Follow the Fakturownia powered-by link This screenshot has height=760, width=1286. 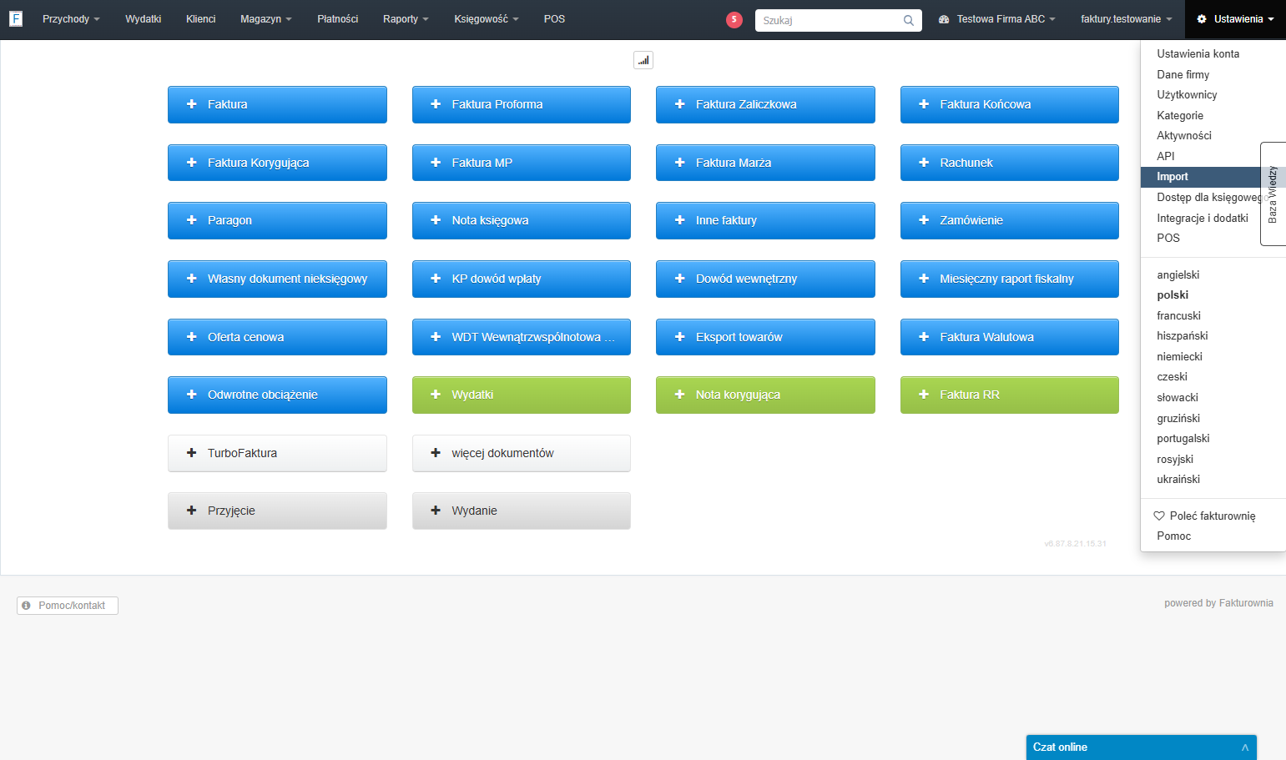(x=1246, y=603)
